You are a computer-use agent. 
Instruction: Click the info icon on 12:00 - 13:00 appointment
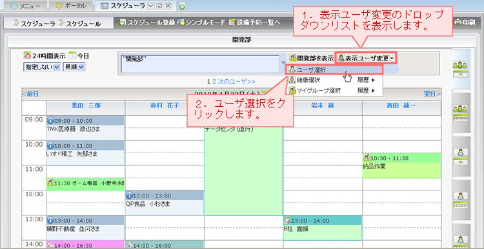pos(129,196)
